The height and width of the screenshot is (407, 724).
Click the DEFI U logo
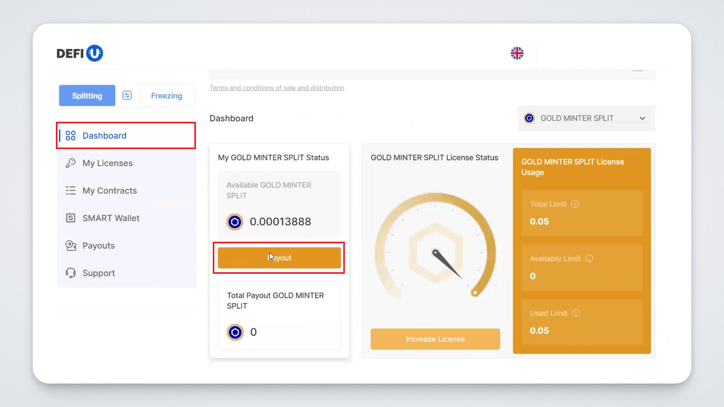click(80, 53)
